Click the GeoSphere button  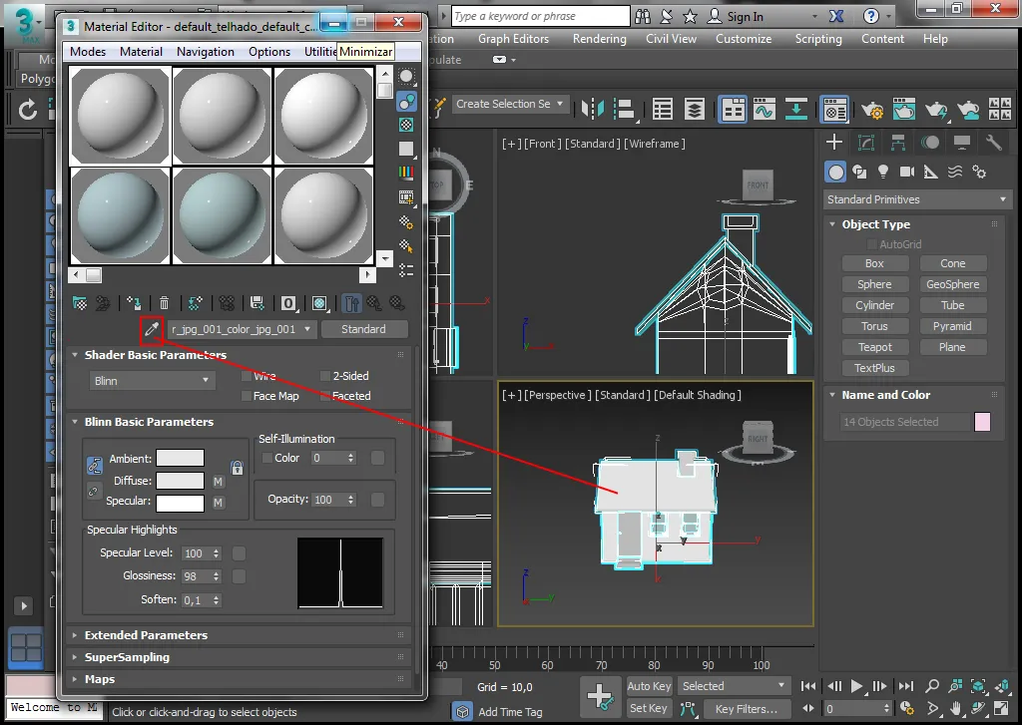pyautogui.click(x=953, y=284)
